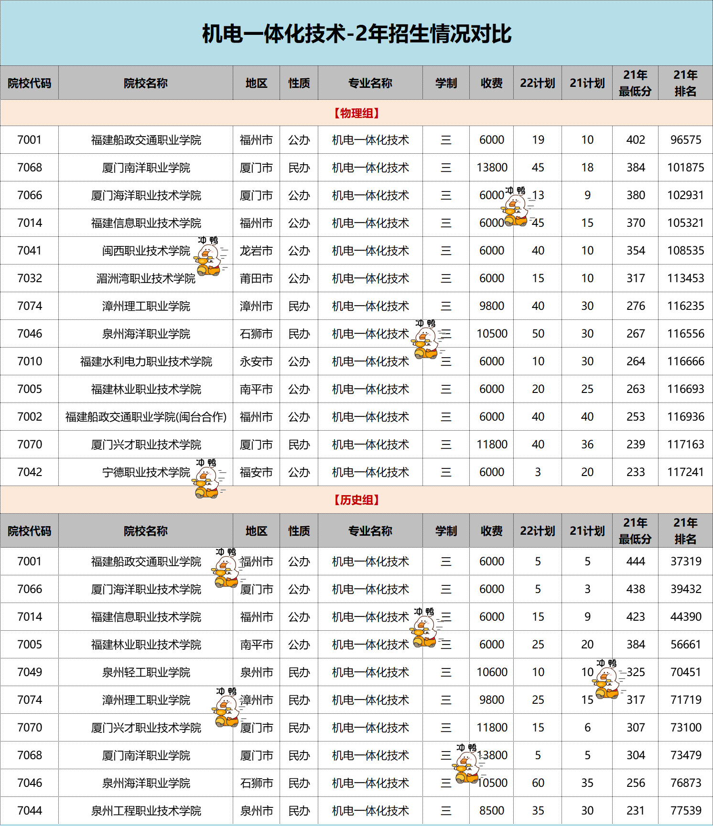Click the lowest score 325
This screenshot has height=826, width=713.
[x=636, y=672]
